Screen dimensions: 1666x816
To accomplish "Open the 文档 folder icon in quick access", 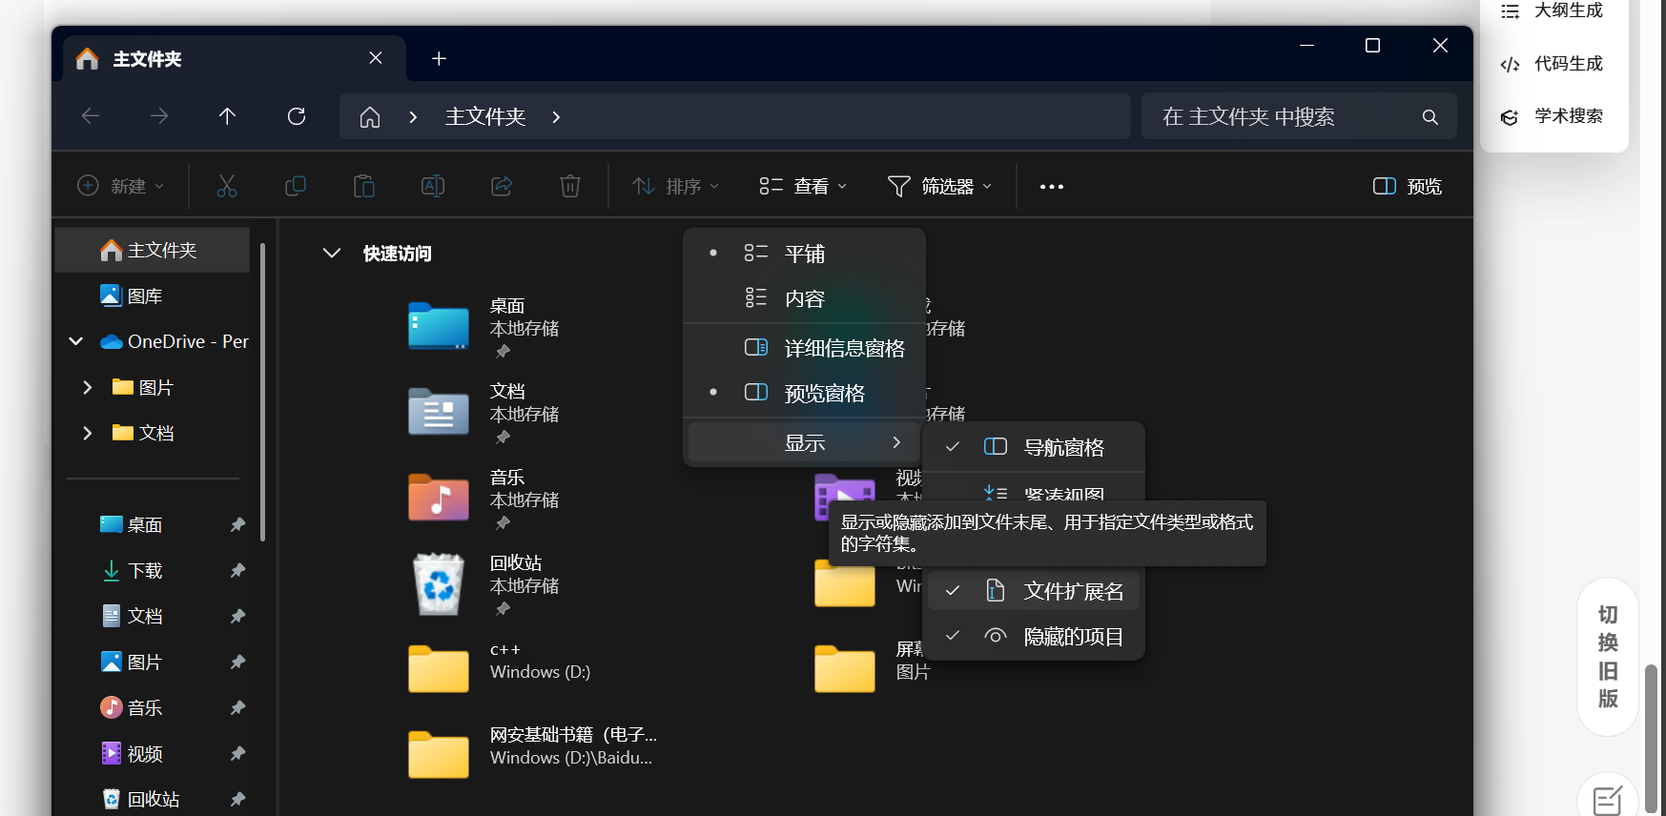I will pyautogui.click(x=439, y=412).
